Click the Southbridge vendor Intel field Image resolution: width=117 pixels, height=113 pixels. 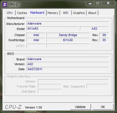tap(36, 40)
